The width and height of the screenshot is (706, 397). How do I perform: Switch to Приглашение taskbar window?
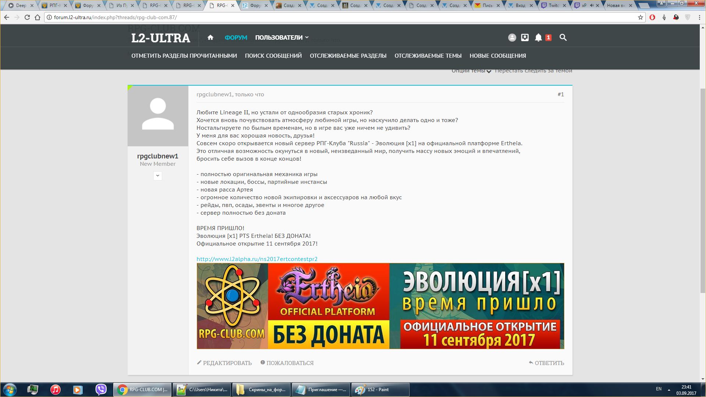pos(321,390)
